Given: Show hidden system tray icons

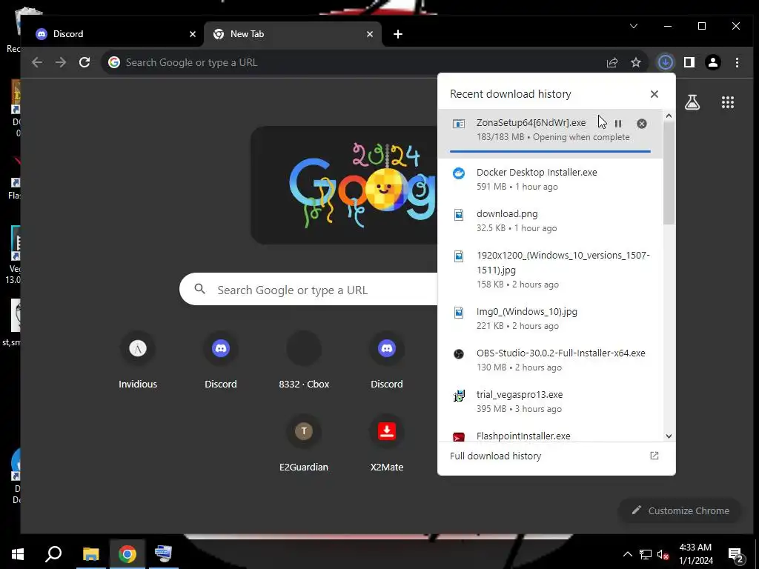Looking at the screenshot, I should pyautogui.click(x=627, y=554).
